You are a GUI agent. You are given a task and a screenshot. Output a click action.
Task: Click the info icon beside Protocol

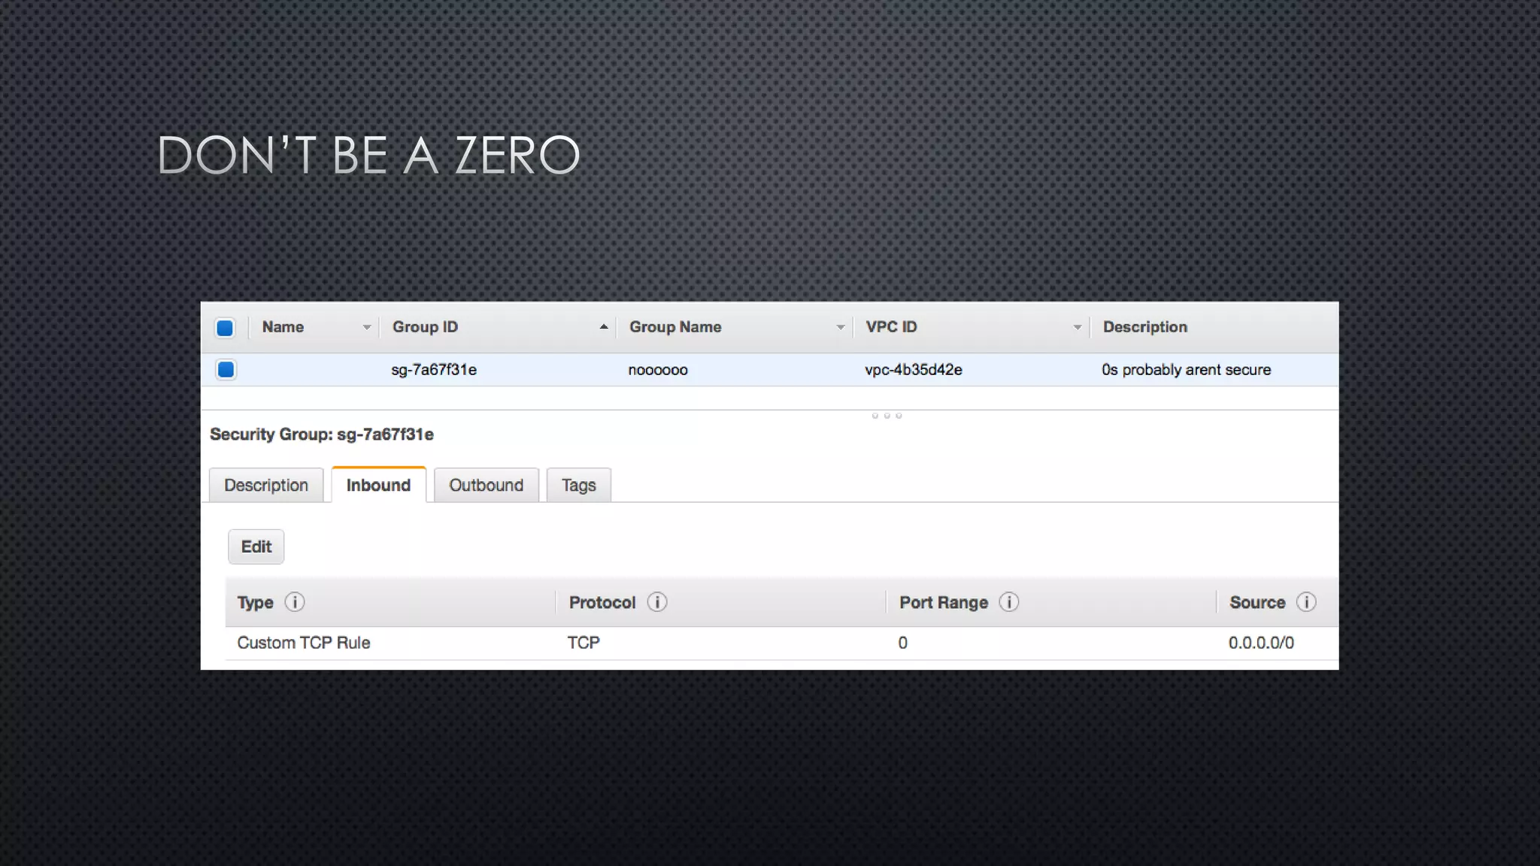click(657, 602)
